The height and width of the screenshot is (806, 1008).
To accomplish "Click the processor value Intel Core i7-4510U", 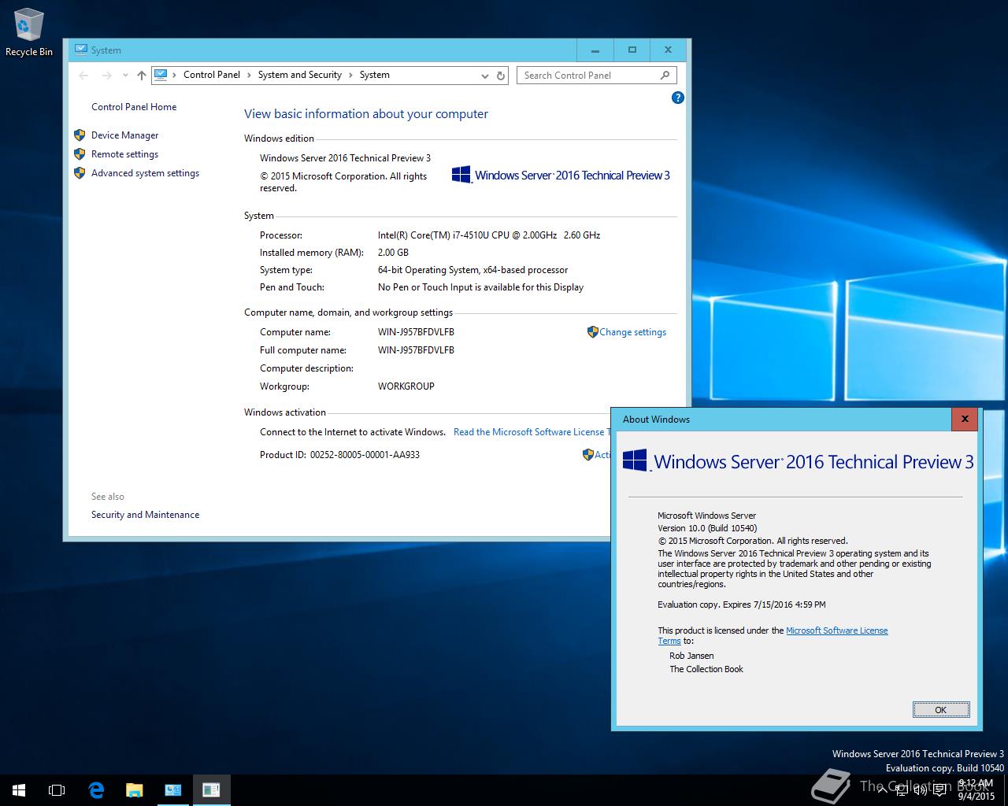I will 489,235.
